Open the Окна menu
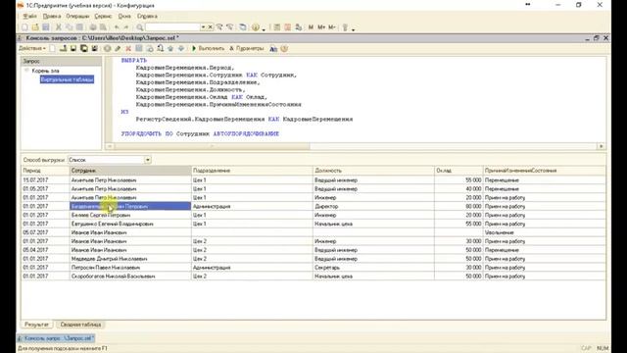627x353 pixels. [x=124, y=17]
